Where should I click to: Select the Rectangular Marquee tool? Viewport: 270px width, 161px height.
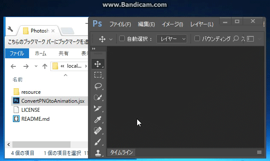click(x=98, y=75)
